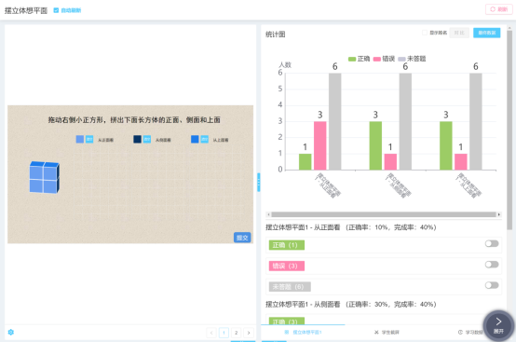Click the small button beside 从上面看 square

pos(205,139)
